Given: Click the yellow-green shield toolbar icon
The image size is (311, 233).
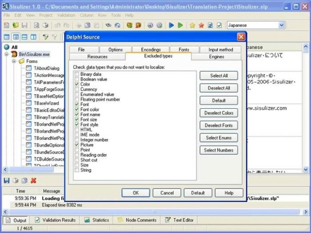Looking at the screenshot, I should pos(129,25).
